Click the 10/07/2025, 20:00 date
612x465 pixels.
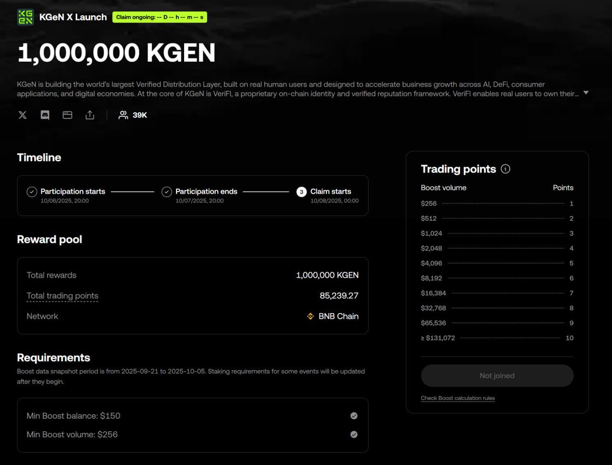pyautogui.click(x=199, y=201)
